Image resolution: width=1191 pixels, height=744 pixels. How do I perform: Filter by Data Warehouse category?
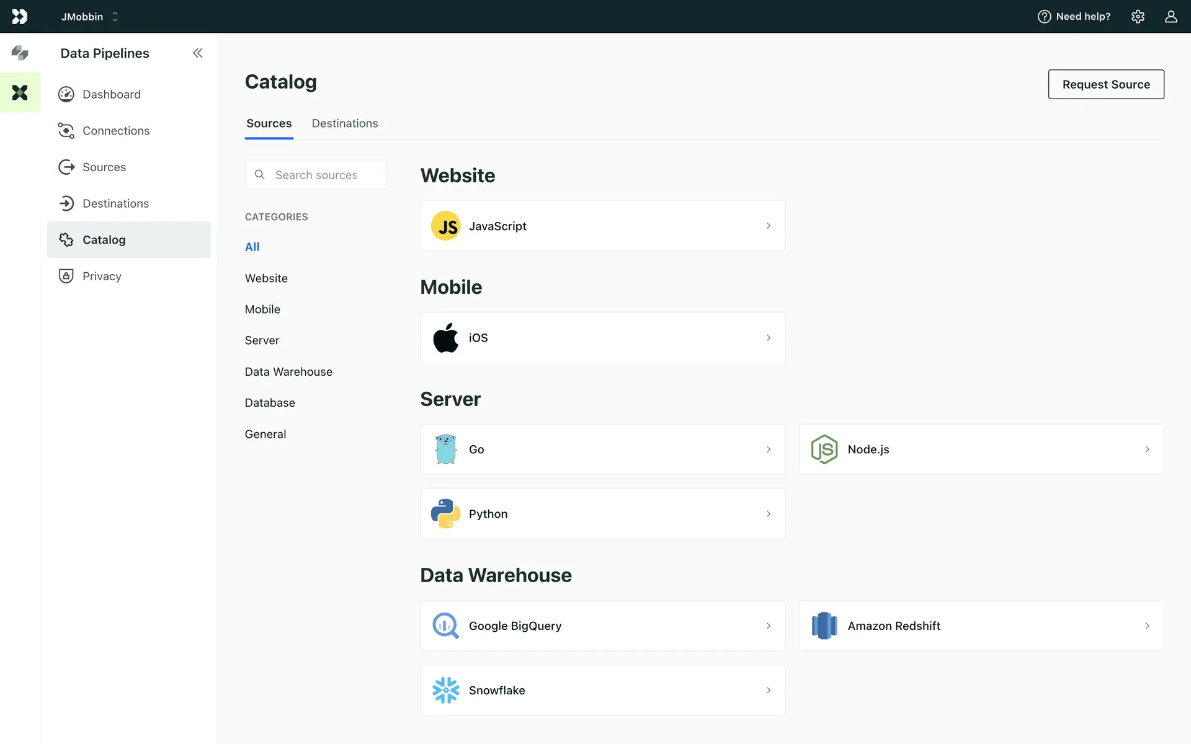pyautogui.click(x=288, y=372)
